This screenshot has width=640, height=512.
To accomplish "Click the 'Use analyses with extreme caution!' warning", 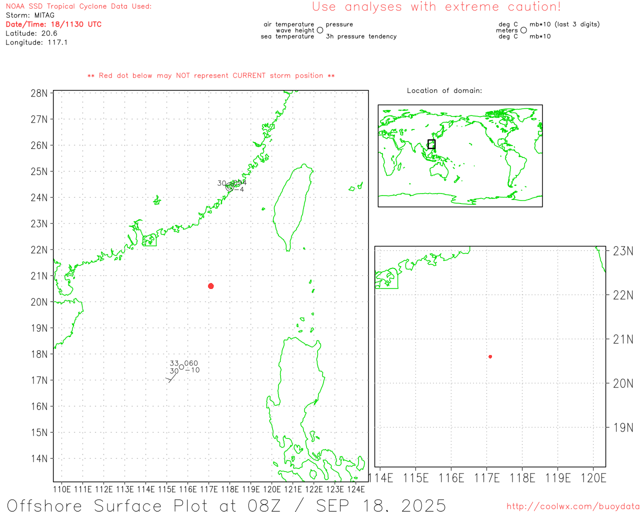I will (x=436, y=7).
